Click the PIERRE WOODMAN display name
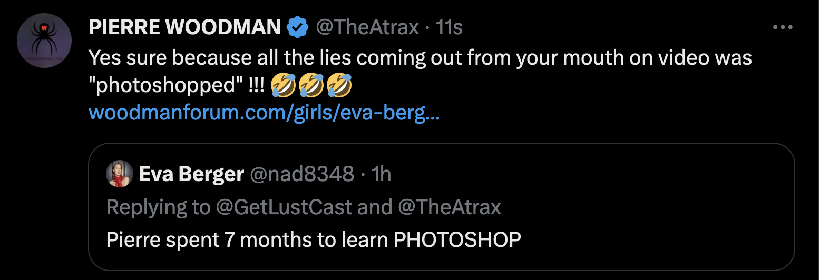Viewport: 819px width, 280px height. [184, 27]
